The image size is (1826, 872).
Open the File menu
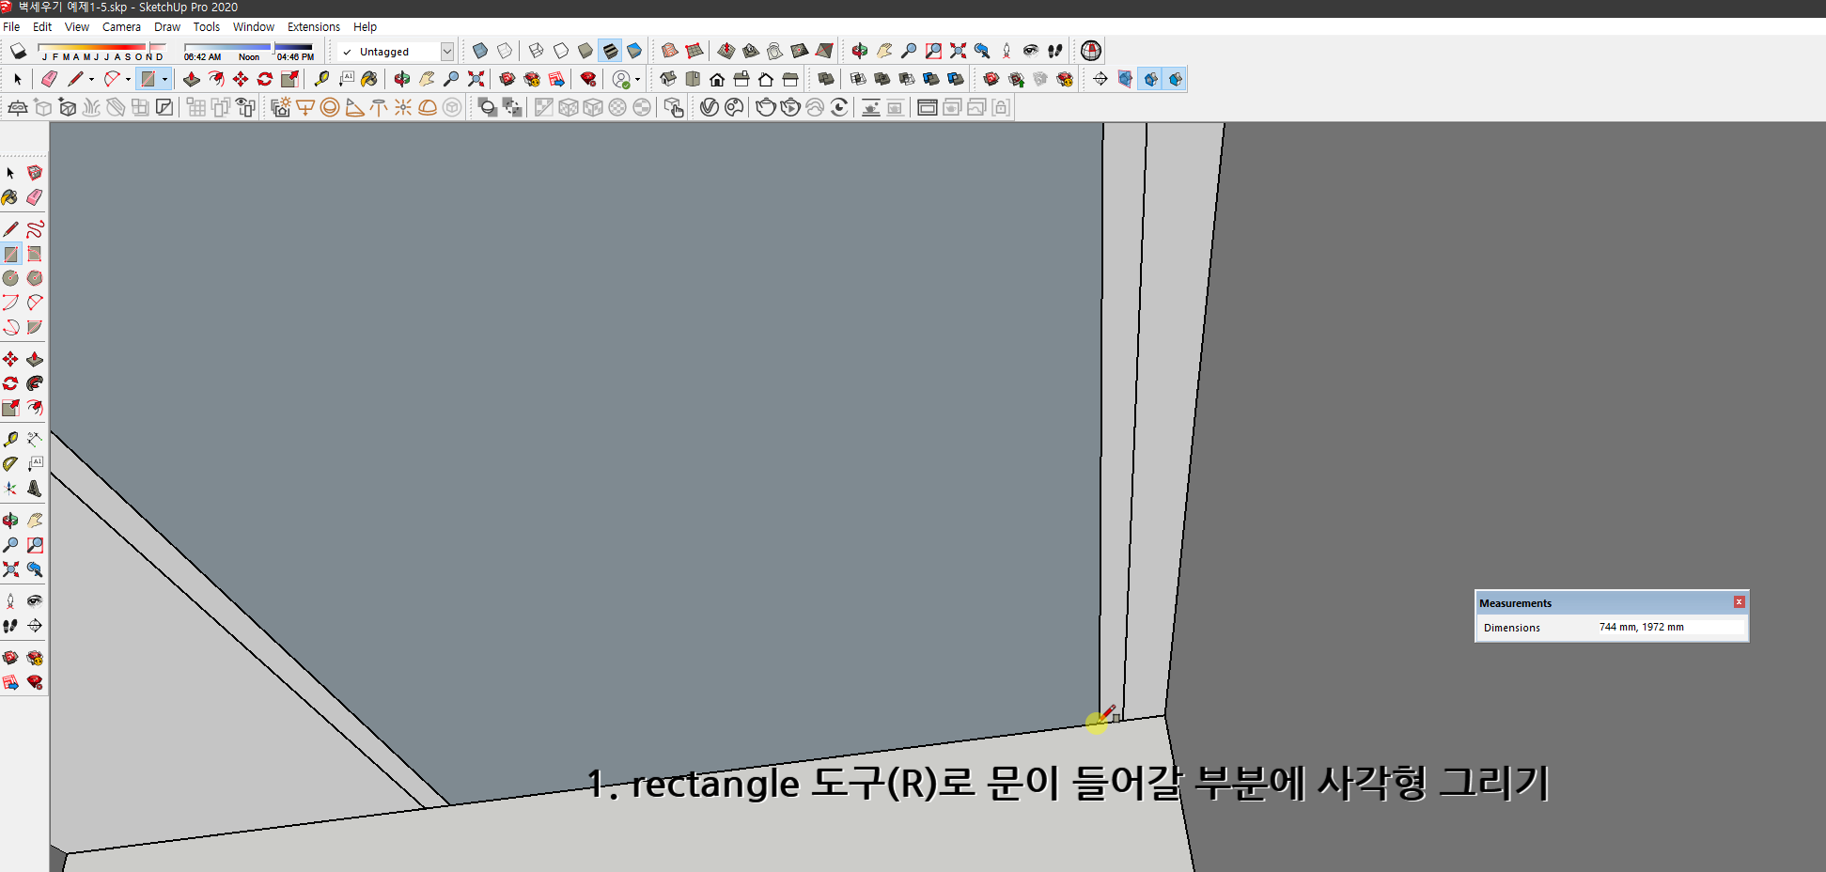[x=11, y=27]
